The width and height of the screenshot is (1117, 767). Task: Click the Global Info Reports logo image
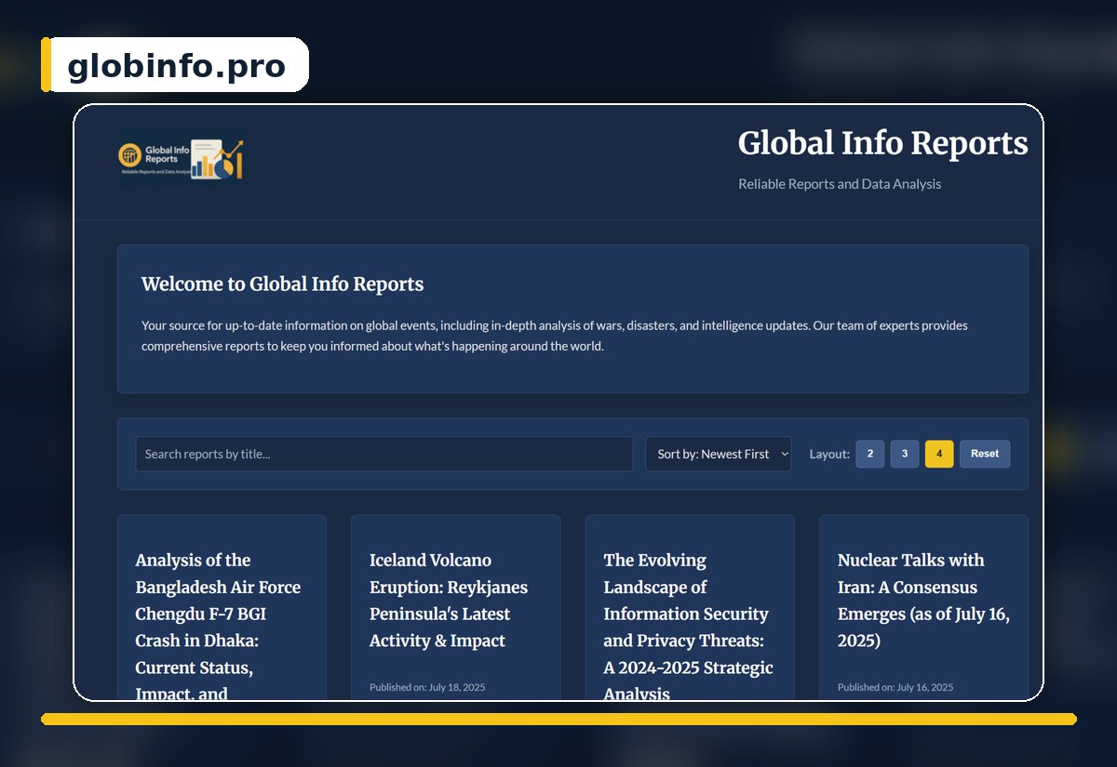pyautogui.click(x=181, y=158)
